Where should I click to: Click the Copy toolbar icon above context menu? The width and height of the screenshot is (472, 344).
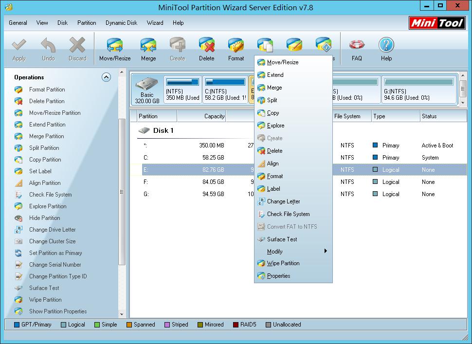[x=265, y=45]
